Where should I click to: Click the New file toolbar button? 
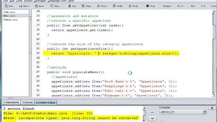pos(9,6)
